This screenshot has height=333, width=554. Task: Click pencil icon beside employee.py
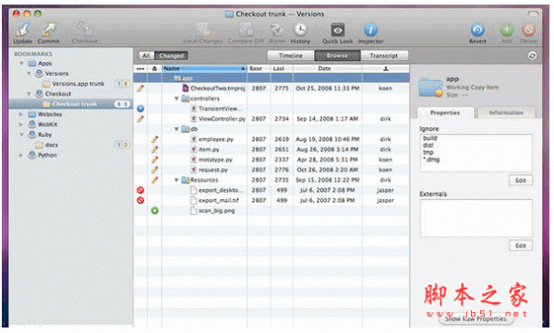tap(155, 139)
